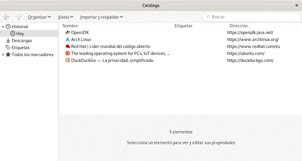The width and height of the screenshot is (302, 161).
Task: Click the Descargas download arrow icon
Action: [x=8, y=41]
